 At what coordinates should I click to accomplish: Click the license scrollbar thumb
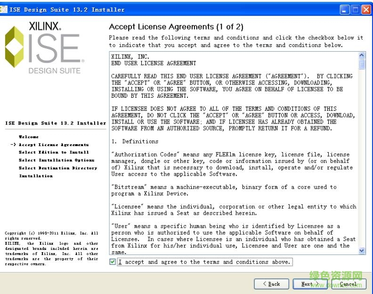pyautogui.click(x=362, y=64)
